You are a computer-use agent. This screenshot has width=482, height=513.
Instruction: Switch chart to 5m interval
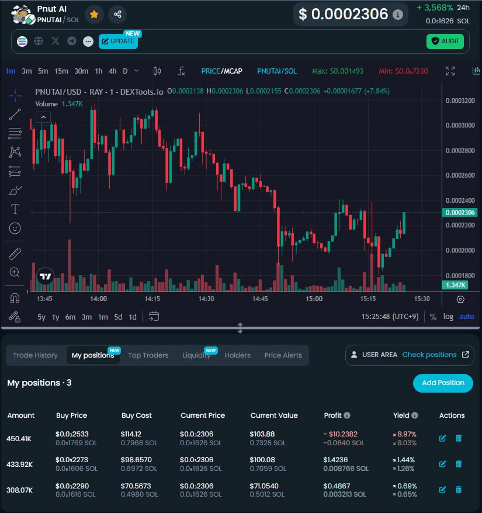click(43, 71)
